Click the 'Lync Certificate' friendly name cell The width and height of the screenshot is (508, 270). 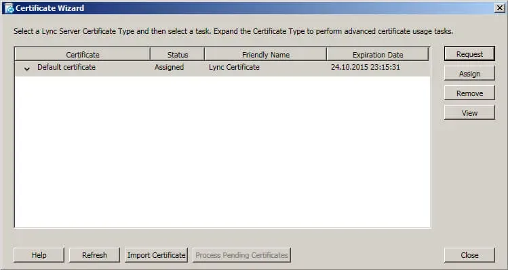point(234,67)
